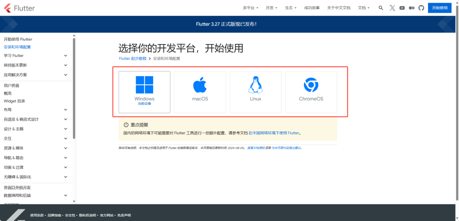
Task: Open the 生态 dropdown menu
Action: pos(291,8)
